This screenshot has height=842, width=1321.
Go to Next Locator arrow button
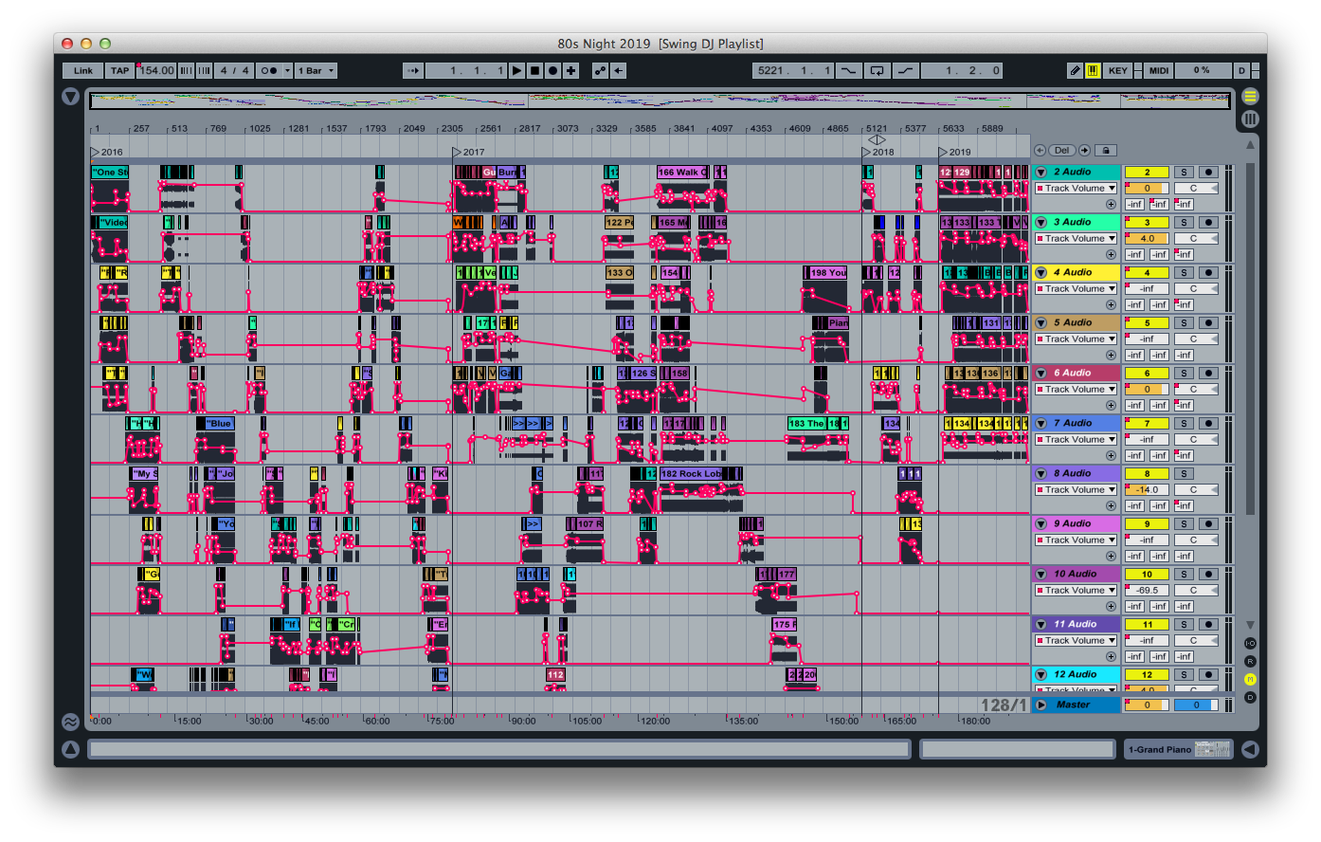(x=1085, y=150)
